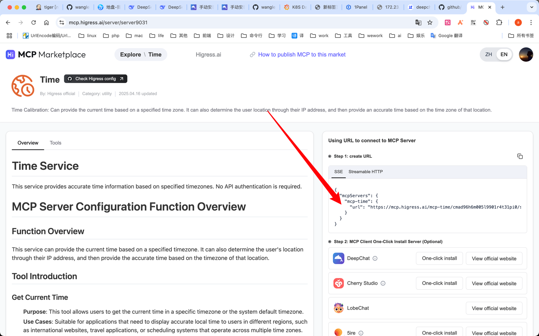Switch to the Tools tab

point(55,143)
